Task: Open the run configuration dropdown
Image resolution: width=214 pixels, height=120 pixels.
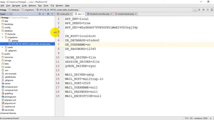Action: 195,10
